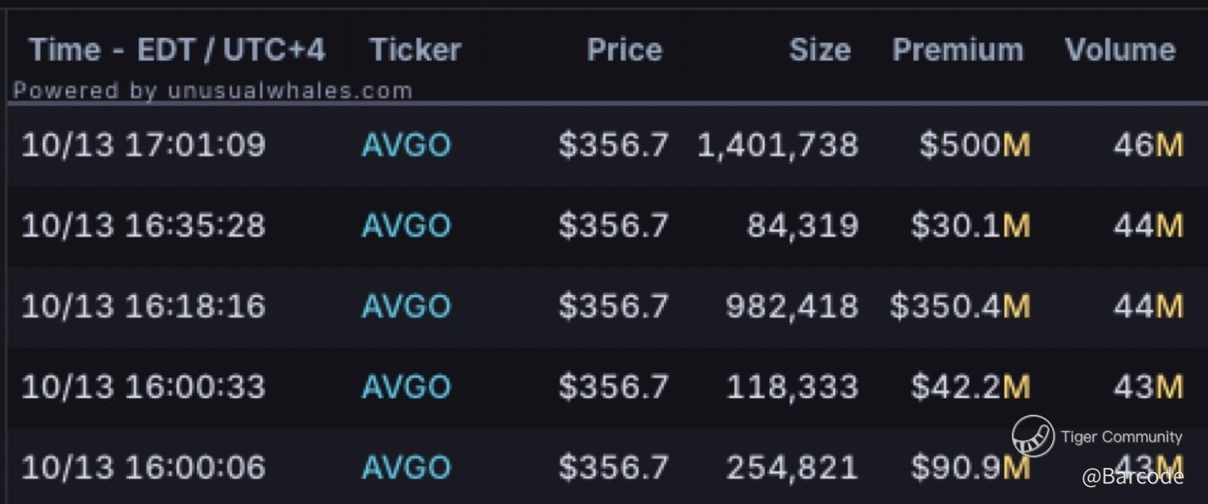Open AVGO ticker in the 16:00:33 row
The image size is (1208, 504).
coord(406,387)
